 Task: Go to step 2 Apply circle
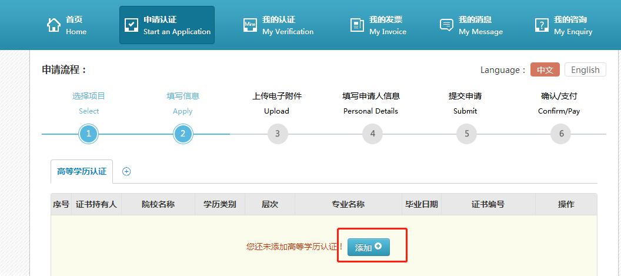183,134
